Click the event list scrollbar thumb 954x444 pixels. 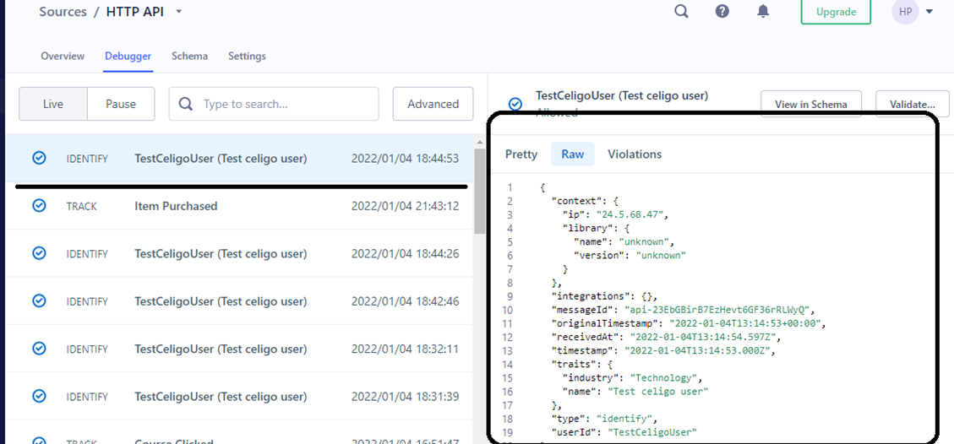click(480, 191)
